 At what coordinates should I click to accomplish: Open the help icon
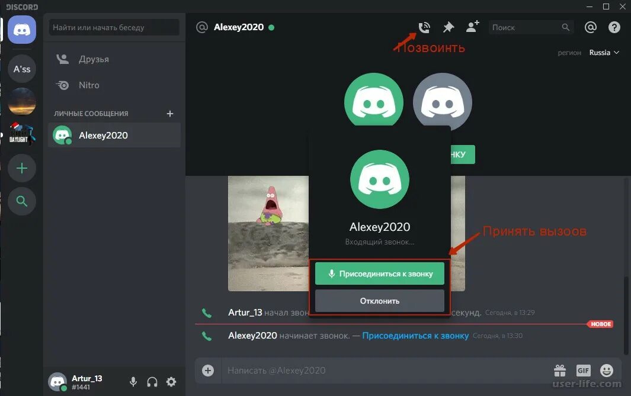(614, 27)
